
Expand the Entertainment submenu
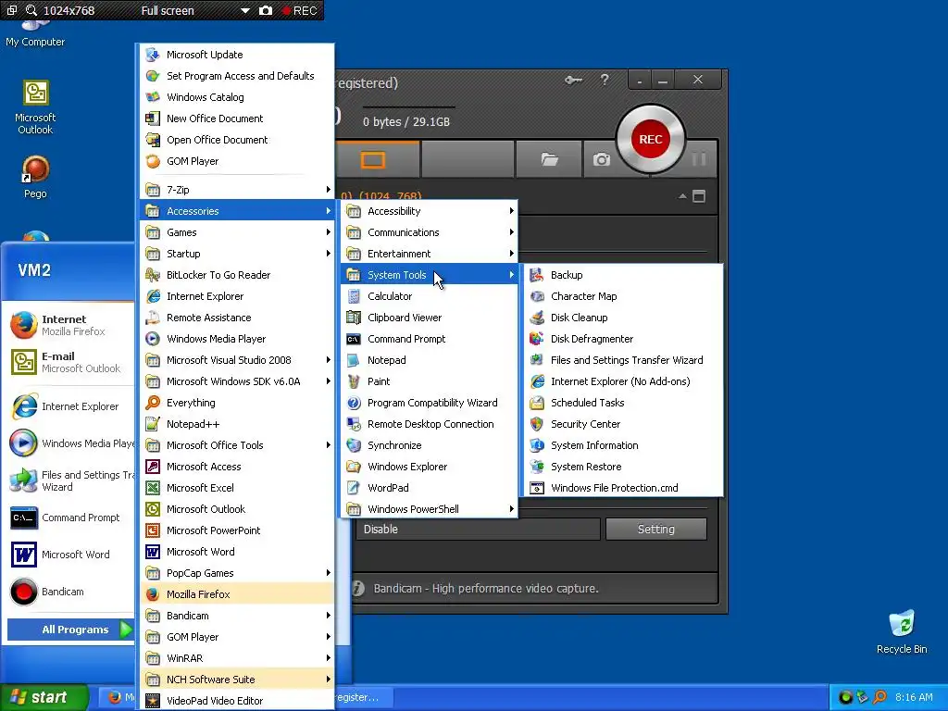(430, 254)
